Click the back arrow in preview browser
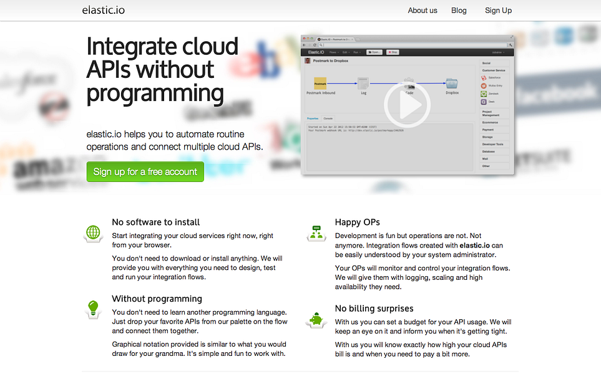This screenshot has height=374, width=601. (x=304, y=45)
